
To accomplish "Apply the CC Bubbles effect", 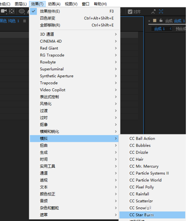I will 153,145.
